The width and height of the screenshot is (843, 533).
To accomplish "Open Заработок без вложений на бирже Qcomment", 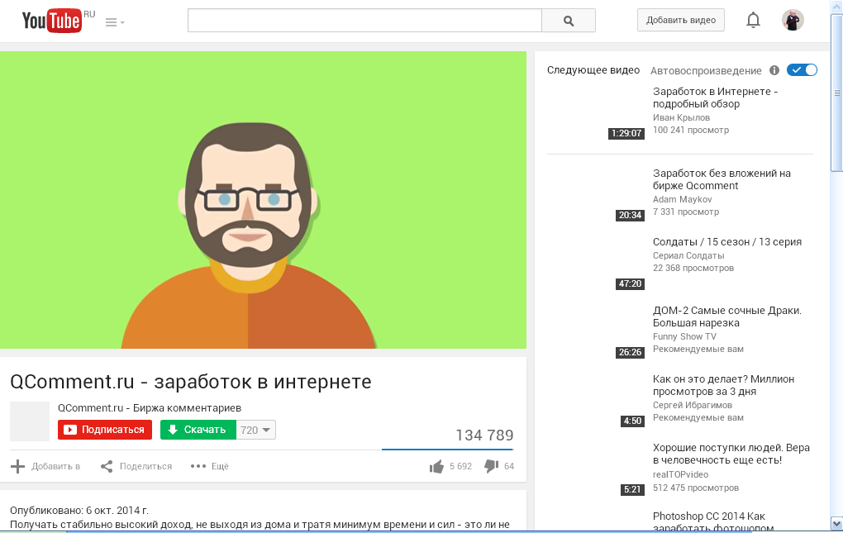I will coord(722,179).
